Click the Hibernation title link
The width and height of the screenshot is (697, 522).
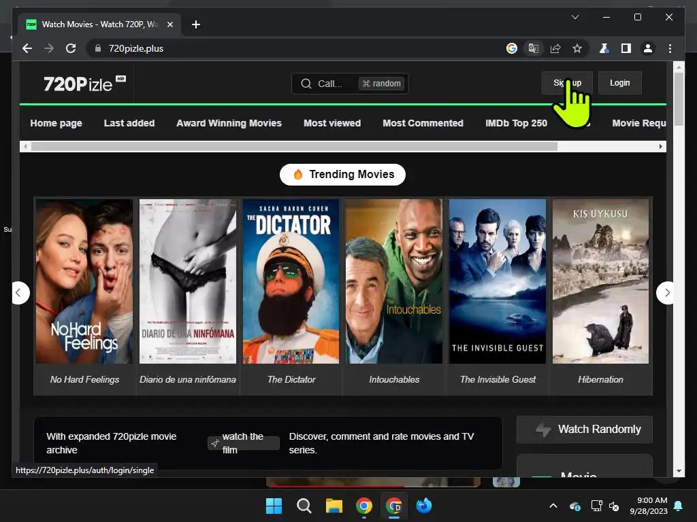point(600,379)
